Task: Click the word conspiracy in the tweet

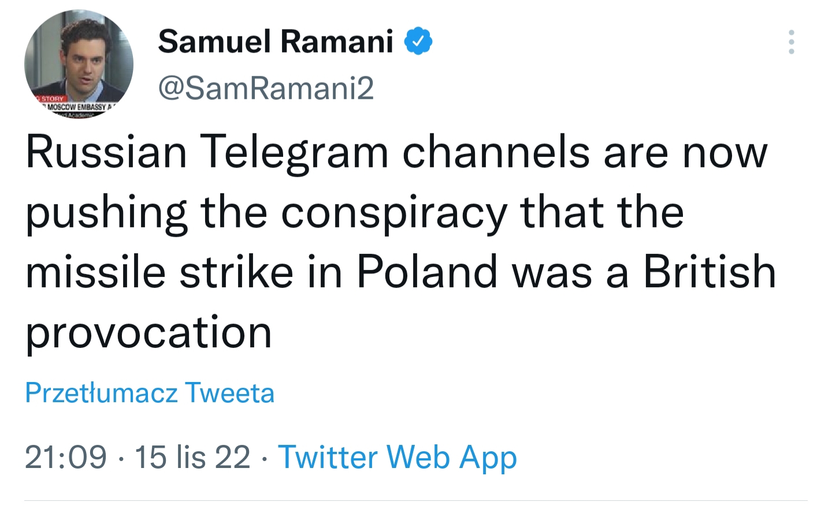Action: (393, 213)
